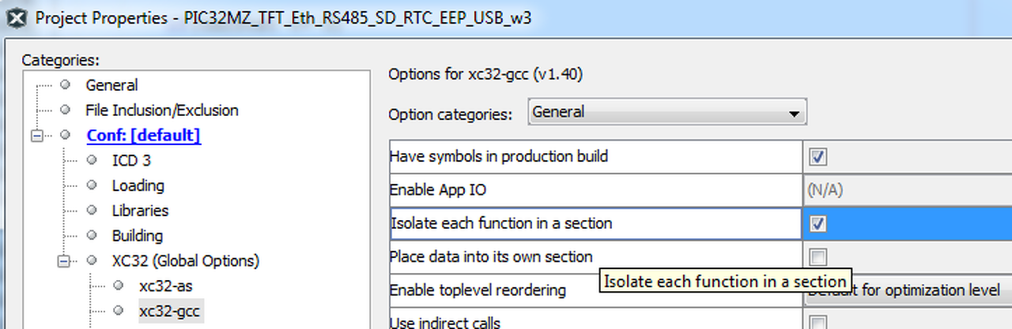Toggle Place data into its own section checkbox
This screenshot has width=1012, height=329.
818,256
